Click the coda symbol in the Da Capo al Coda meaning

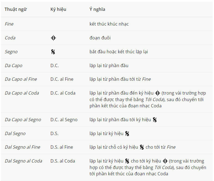[157, 93]
